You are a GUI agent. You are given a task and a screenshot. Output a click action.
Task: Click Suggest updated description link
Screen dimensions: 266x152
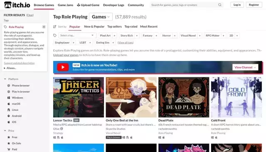(x=19, y=63)
